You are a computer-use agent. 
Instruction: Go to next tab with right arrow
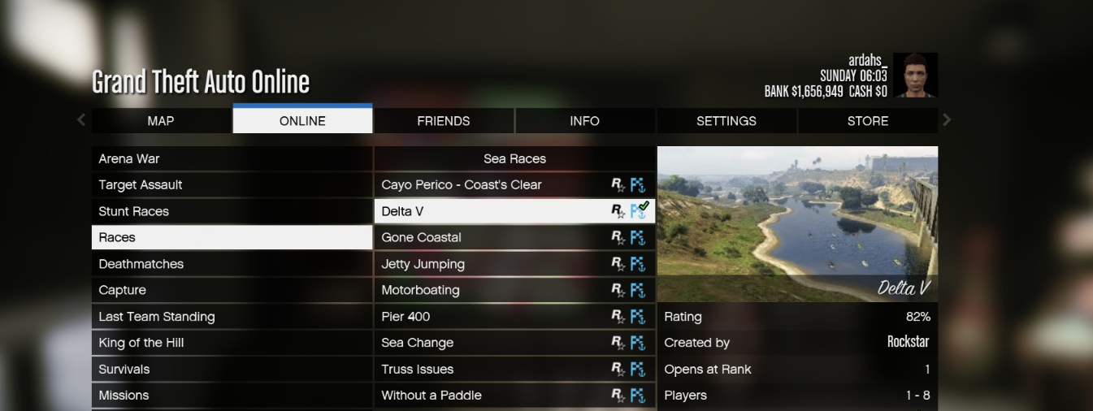(947, 120)
